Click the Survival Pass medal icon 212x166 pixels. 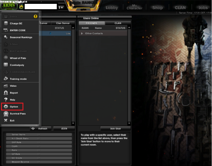click(6, 114)
